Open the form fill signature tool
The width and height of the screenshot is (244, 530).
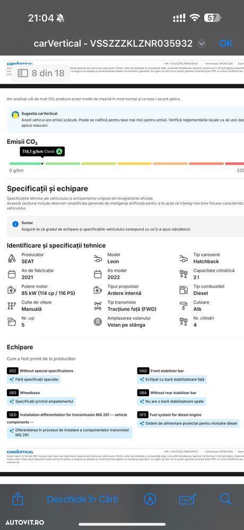pos(188,499)
